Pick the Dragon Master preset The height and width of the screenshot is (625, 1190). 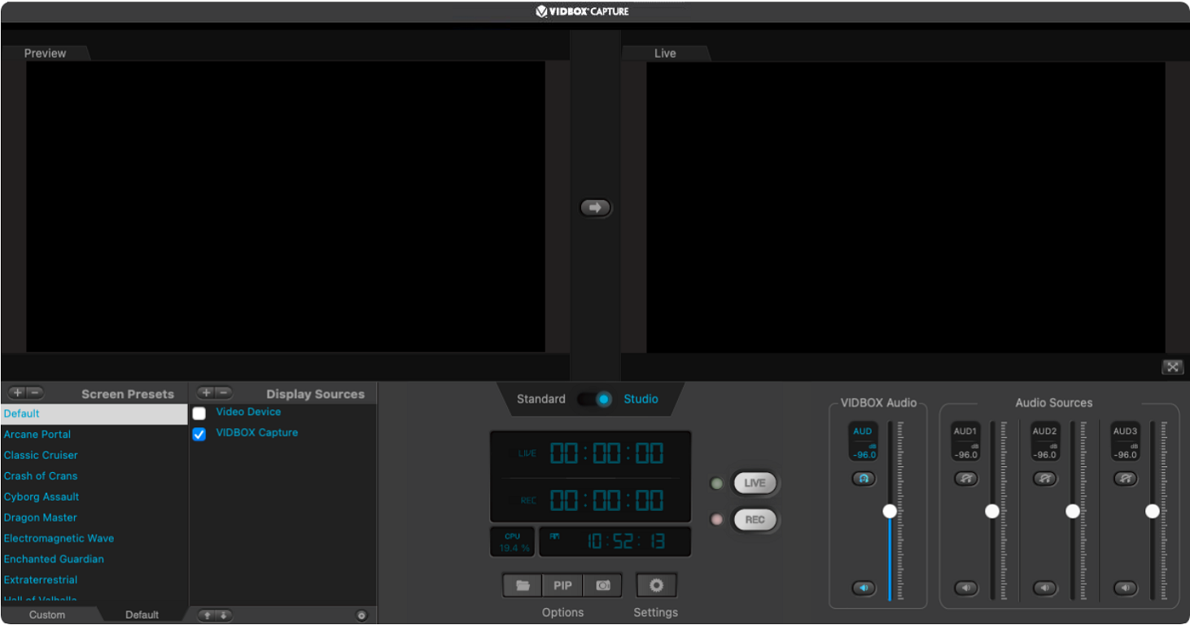coord(94,518)
